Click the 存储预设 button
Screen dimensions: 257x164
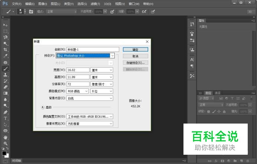pos(136,63)
